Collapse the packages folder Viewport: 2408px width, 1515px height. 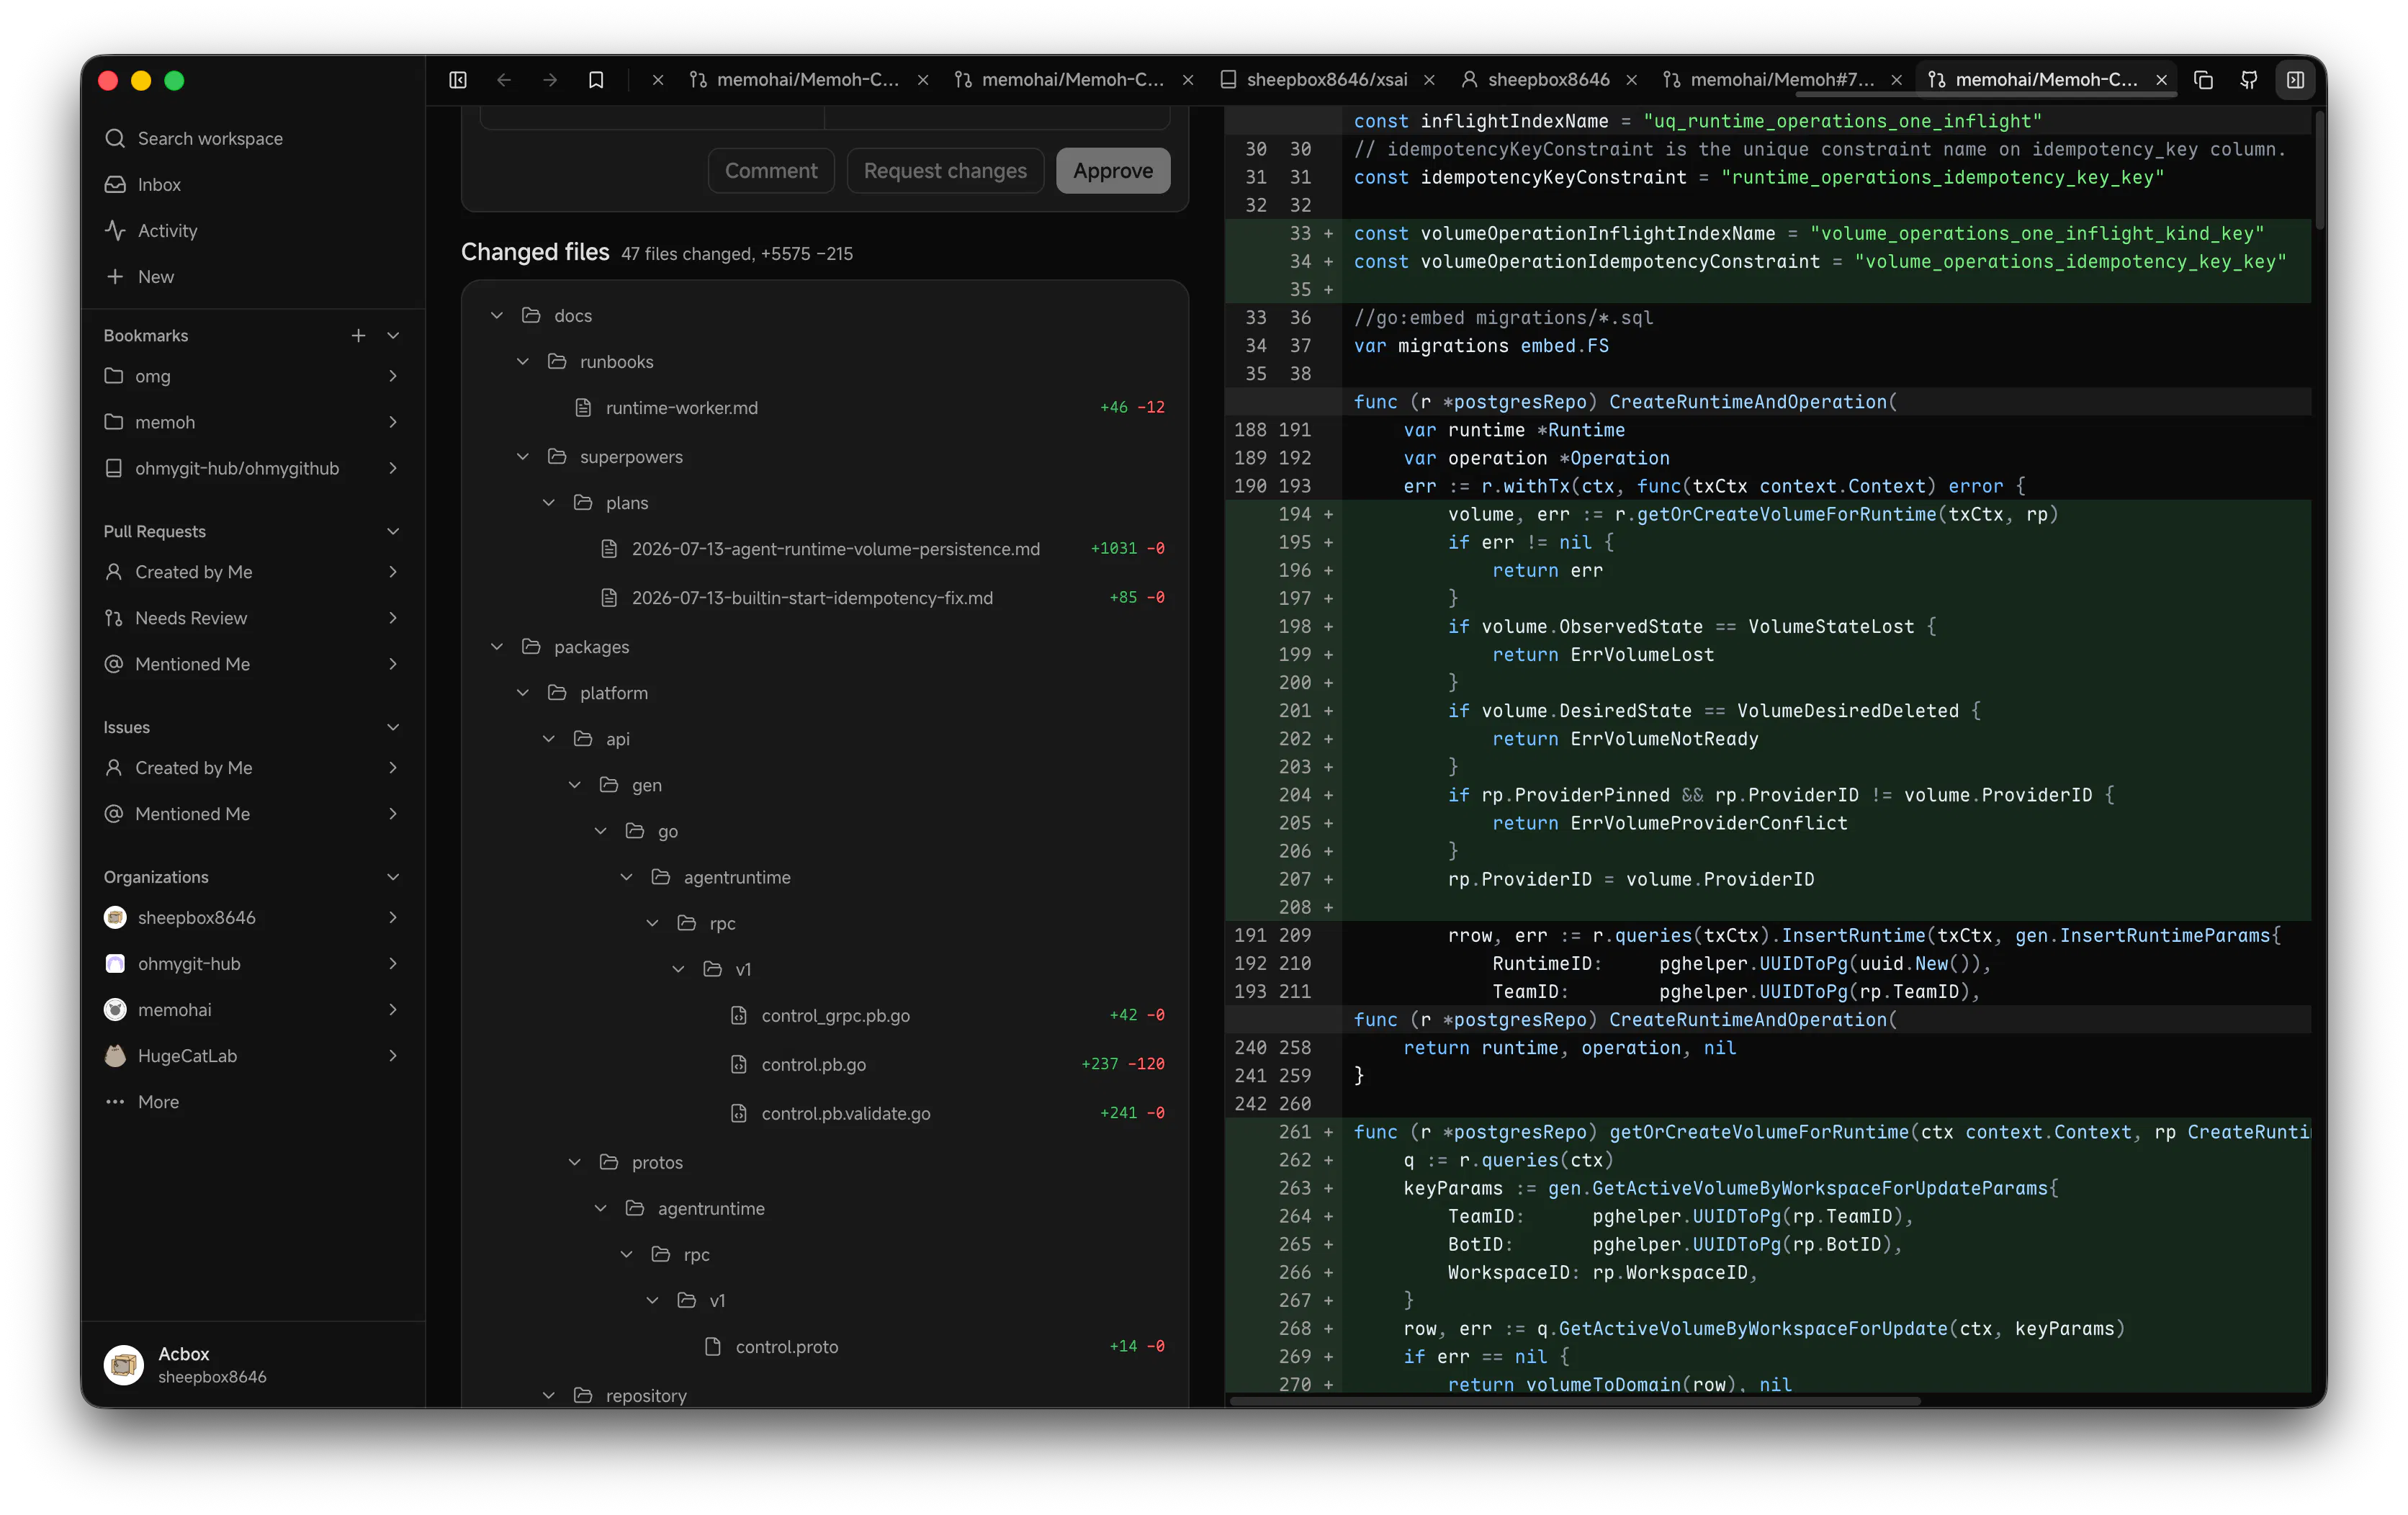(497, 647)
